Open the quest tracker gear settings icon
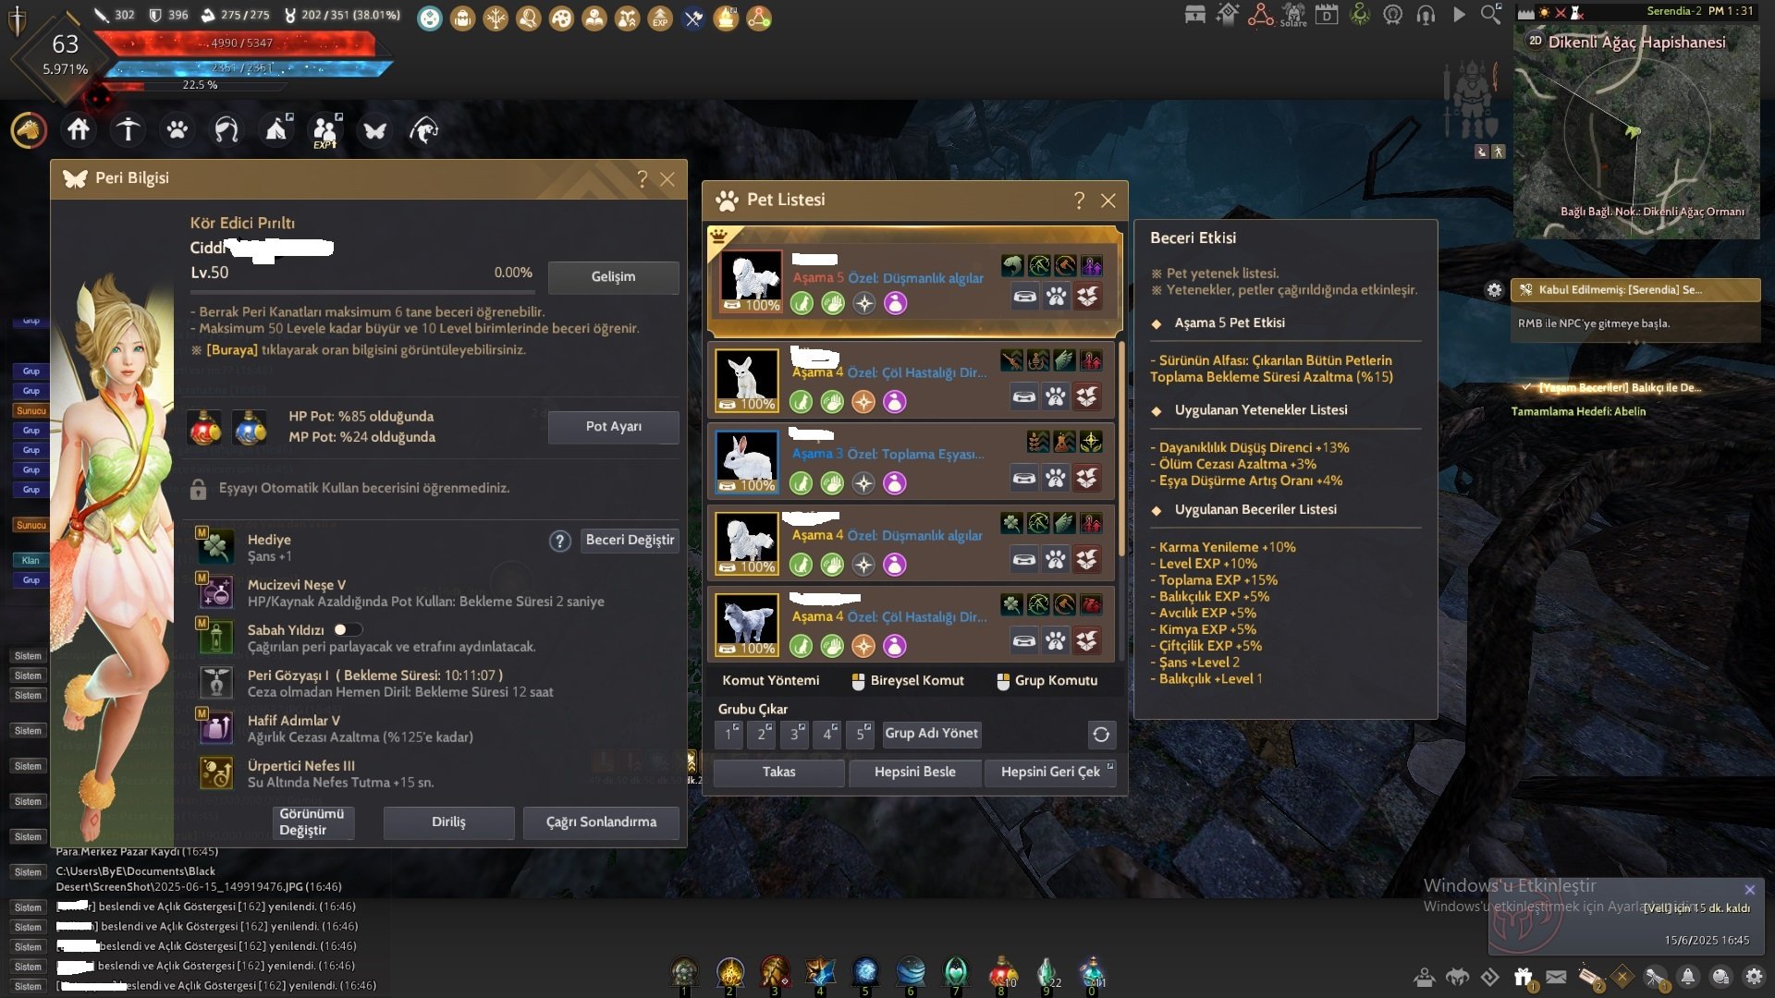Image resolution: width=1775 pixels, height=998 pixels. coord(1494,290)
